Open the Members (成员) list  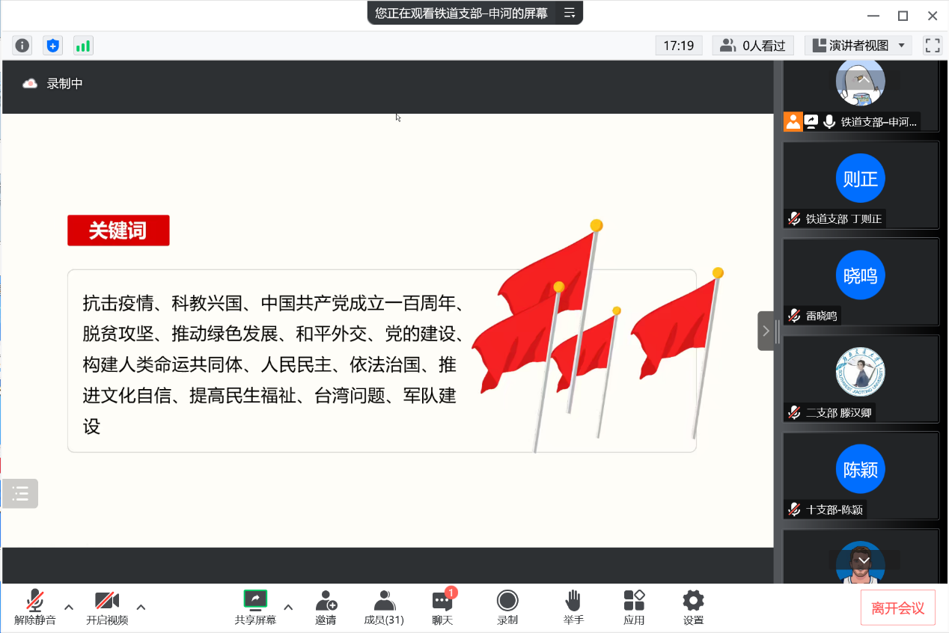coord(384,607)
